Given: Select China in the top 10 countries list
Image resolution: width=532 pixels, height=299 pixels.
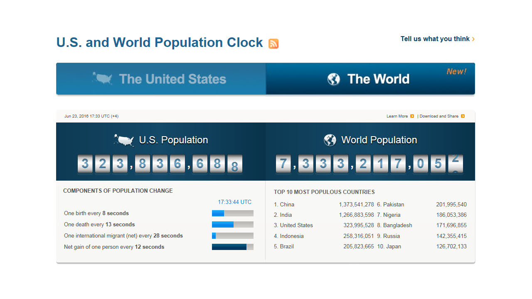Looking at the screenshot, I should [x=287, y=205].
